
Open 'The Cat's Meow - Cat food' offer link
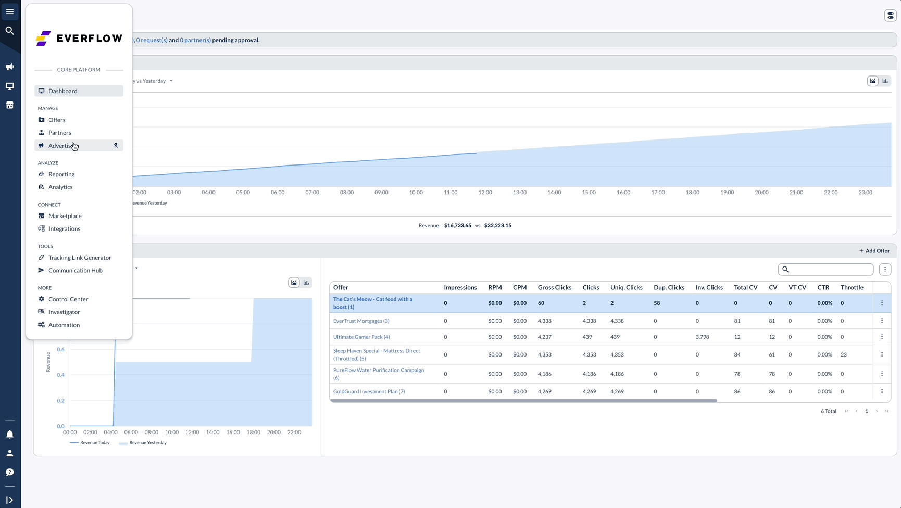(x=373, y=303)
